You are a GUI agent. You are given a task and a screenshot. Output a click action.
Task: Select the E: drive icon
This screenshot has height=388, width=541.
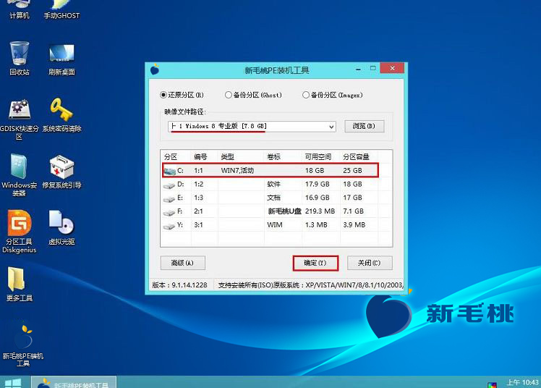tap(169, 199)
